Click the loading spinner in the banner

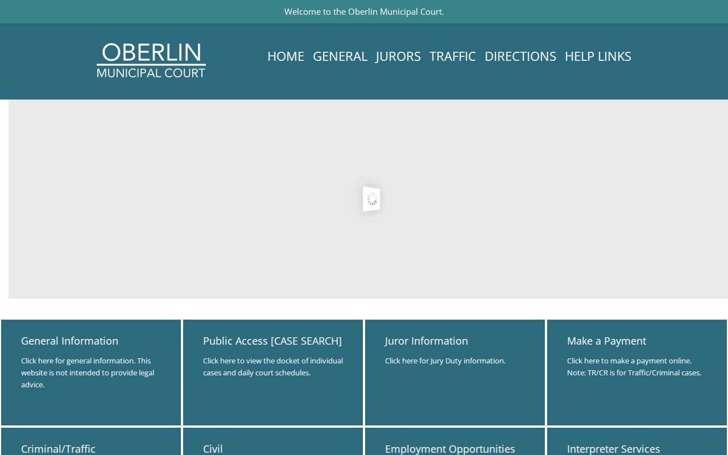(x=371, y=199)
